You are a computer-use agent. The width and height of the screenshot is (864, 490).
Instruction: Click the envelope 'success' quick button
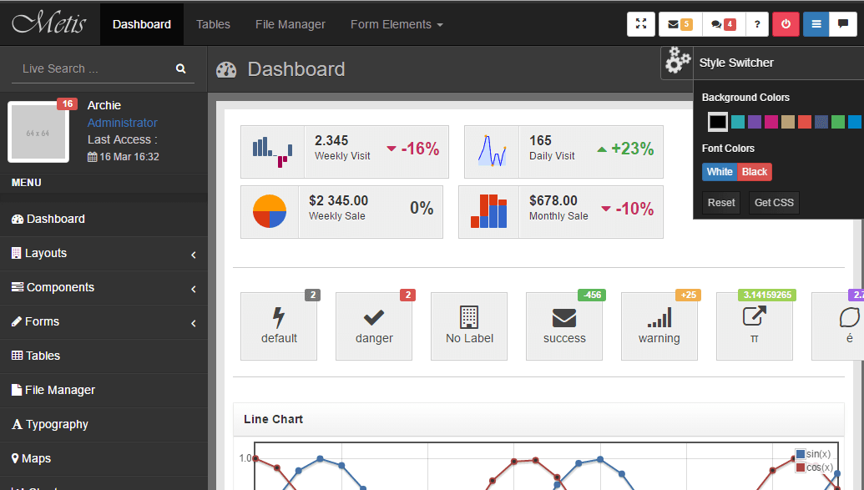[x=564, y=326]
